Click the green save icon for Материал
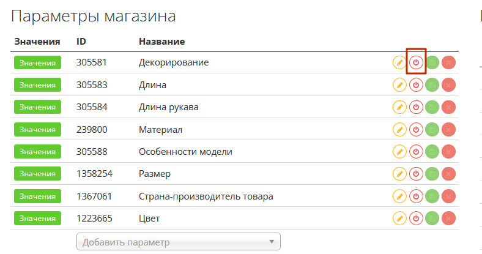Screen dimensions: 482x254 (x=432, y=130)
